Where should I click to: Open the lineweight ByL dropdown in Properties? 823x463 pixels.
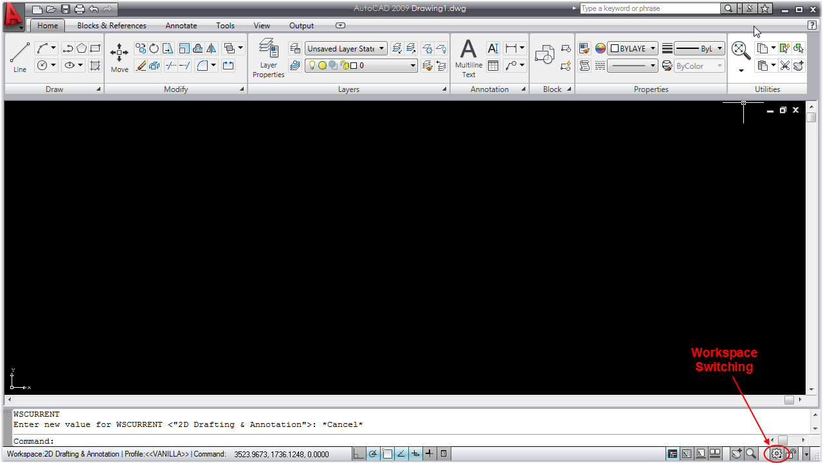[x=719, y=48]
